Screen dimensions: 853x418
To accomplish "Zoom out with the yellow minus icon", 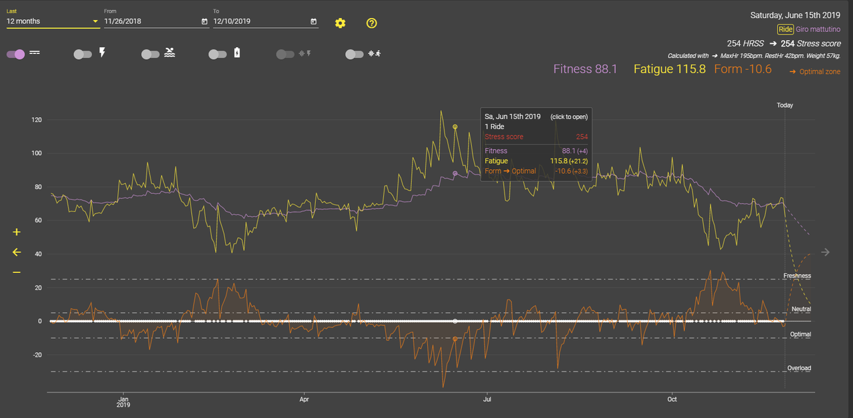I will 17,272.
